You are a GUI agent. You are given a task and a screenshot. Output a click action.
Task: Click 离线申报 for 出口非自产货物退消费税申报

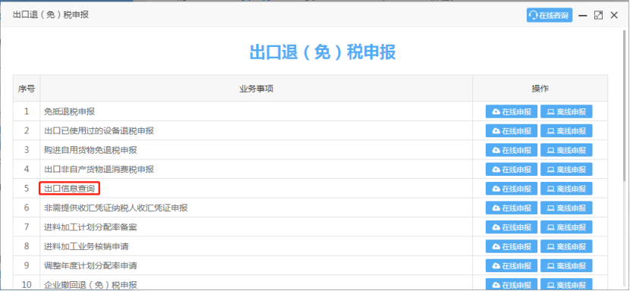click(566, 170)
